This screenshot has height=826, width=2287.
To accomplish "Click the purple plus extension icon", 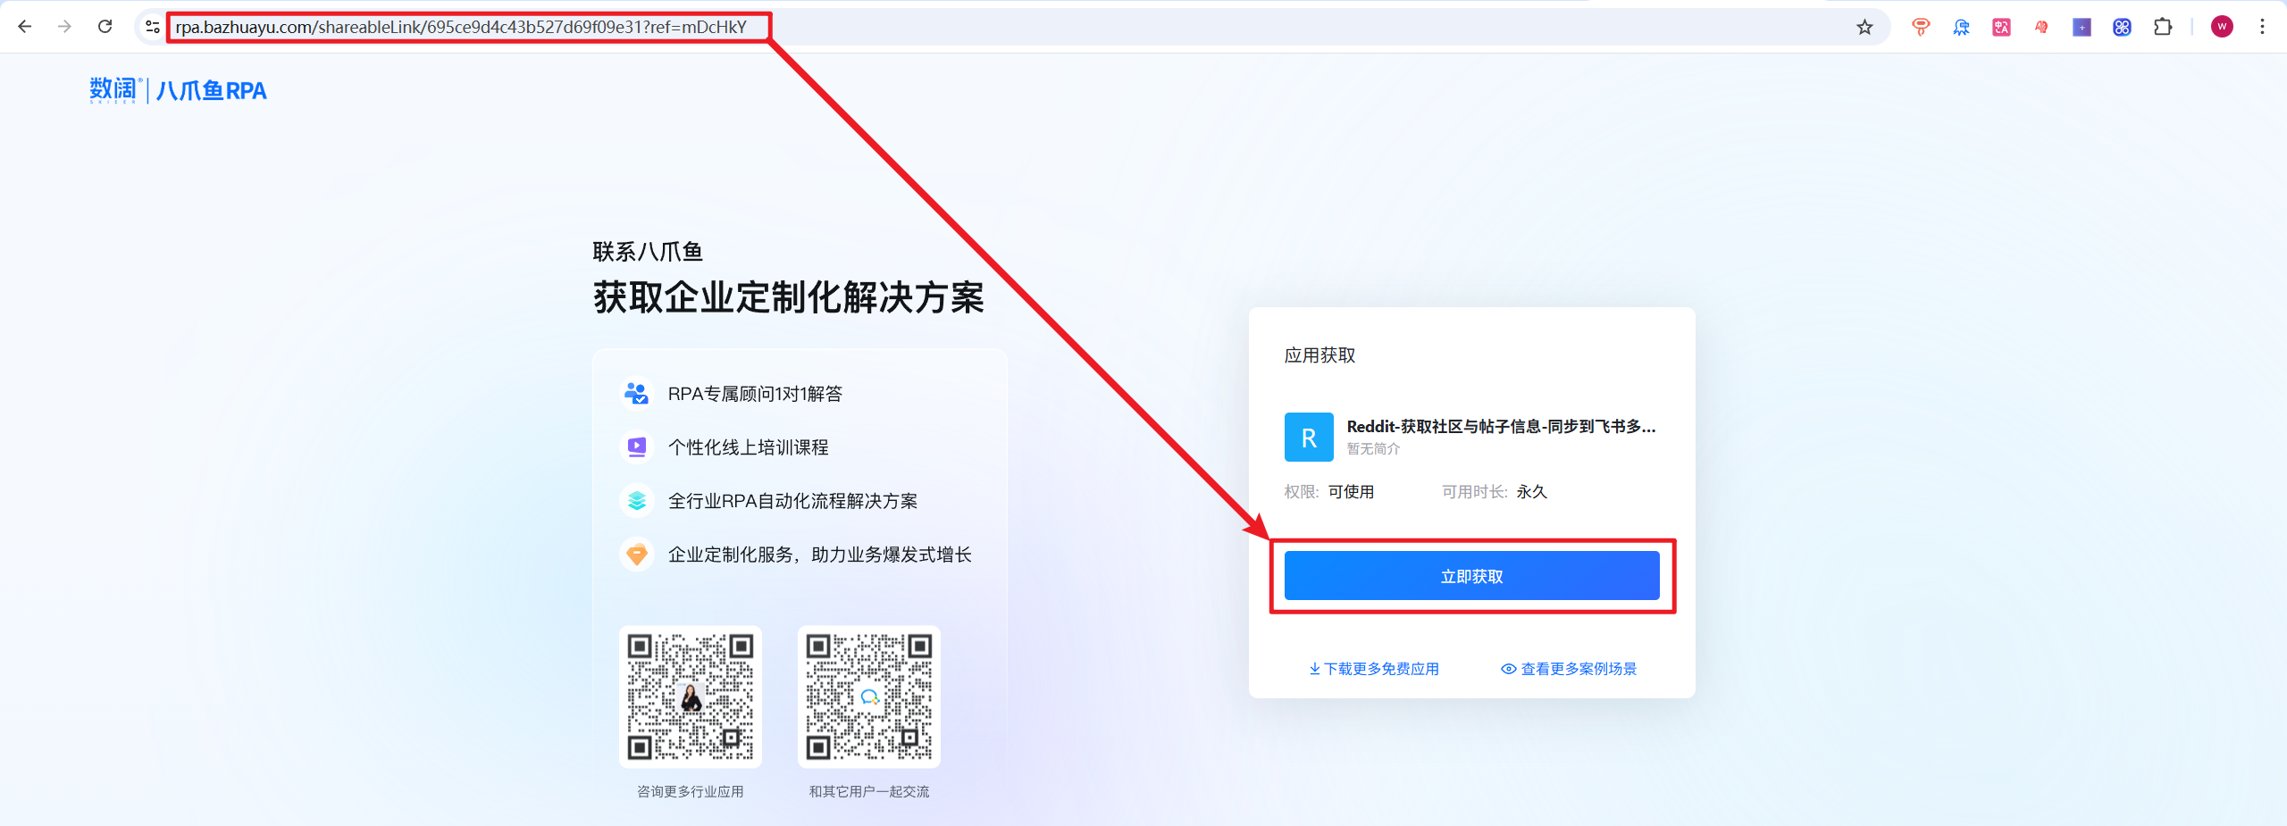I will point(2082,27).
